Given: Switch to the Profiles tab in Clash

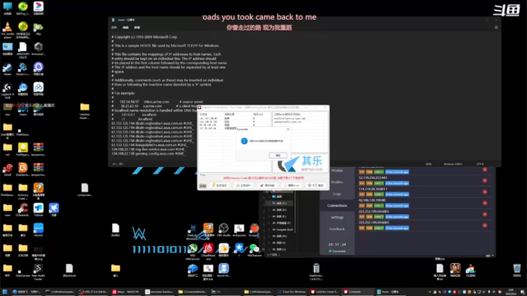Looking at the screenshot, I should pyautogui.click(x=337, y=182).
